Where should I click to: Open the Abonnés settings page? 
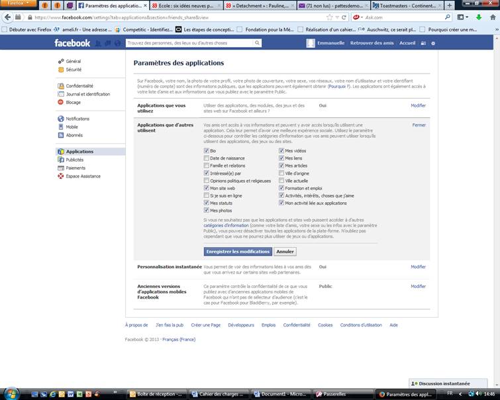coord(74,135)
